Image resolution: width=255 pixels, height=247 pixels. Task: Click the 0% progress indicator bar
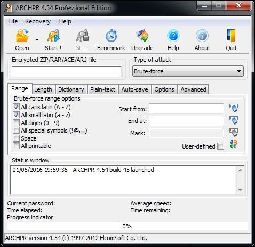(127, 226)
